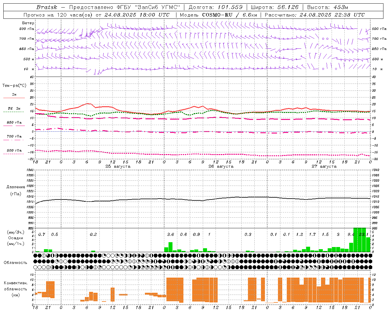Screen dimensions: 388x310
Task: Click the model name COSMO-RU
Action: coord(217,15)
